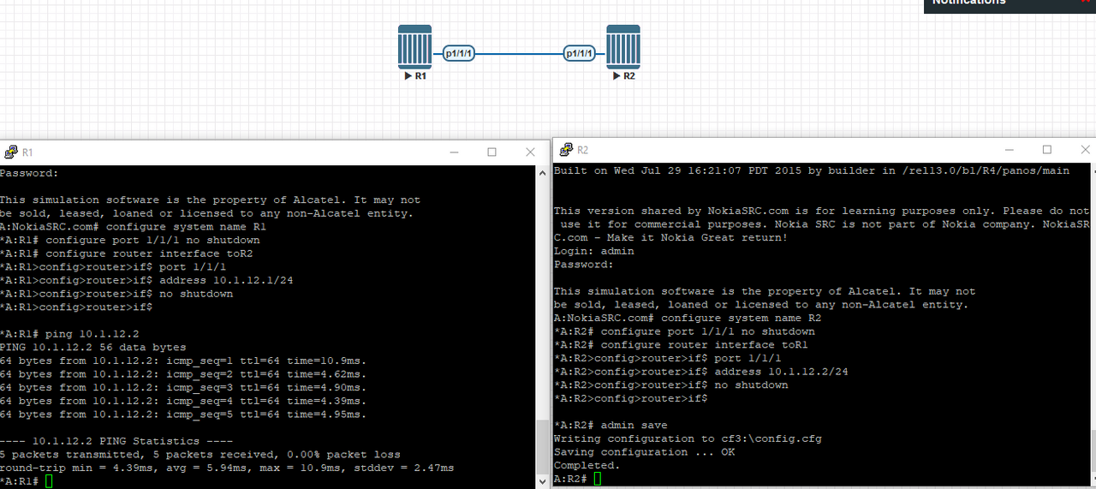Click 'Login: admin' line in R2
This screenshot has height=489, width=1096.
point(593,251)
